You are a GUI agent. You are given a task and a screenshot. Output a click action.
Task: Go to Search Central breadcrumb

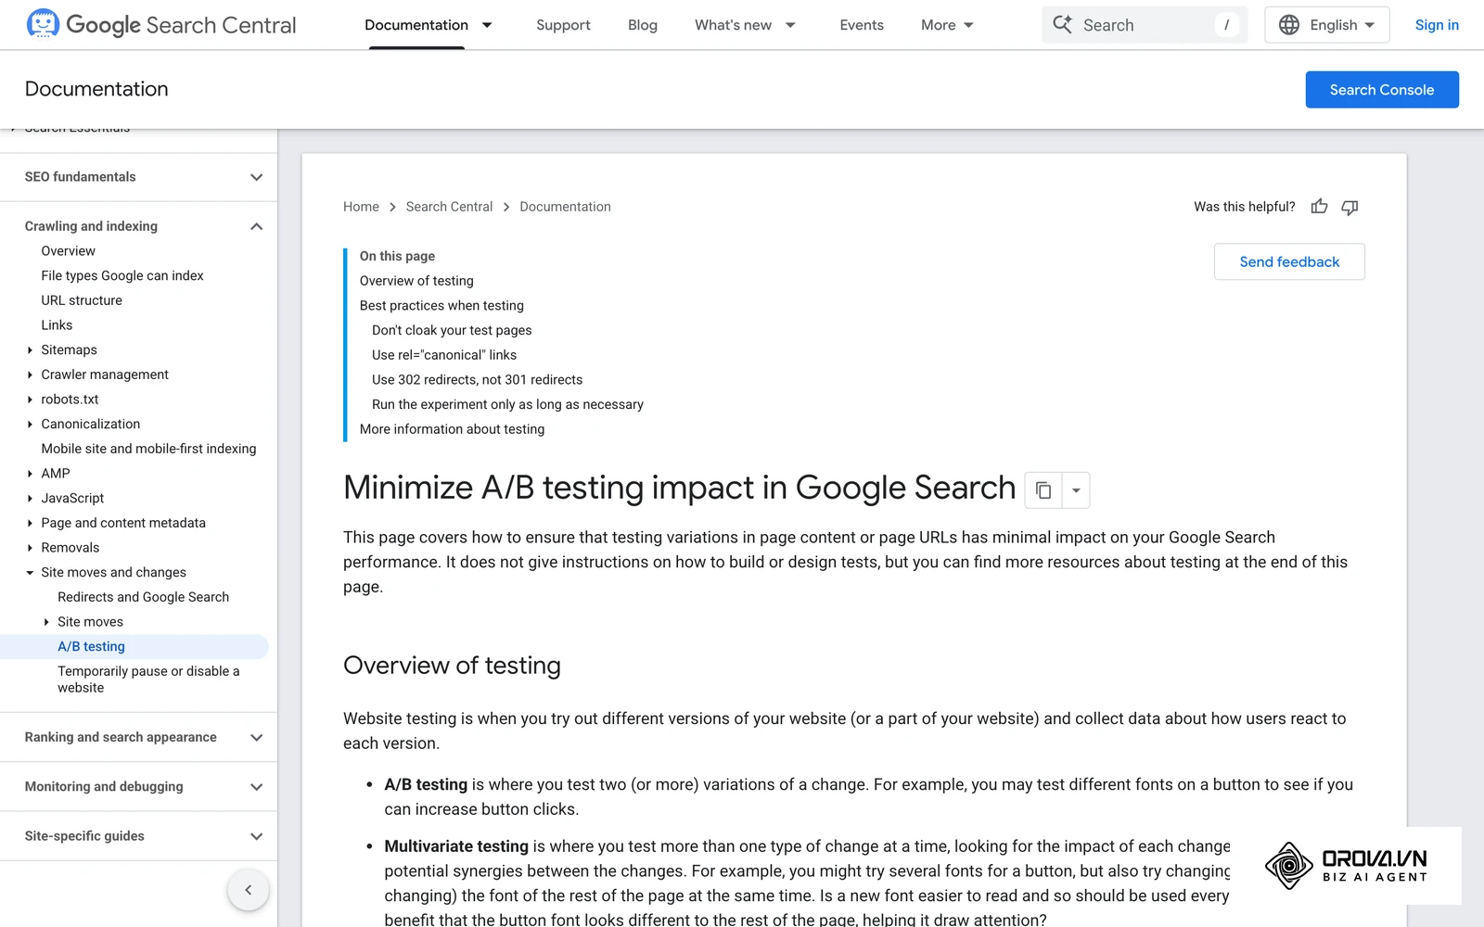coord(449,207)
